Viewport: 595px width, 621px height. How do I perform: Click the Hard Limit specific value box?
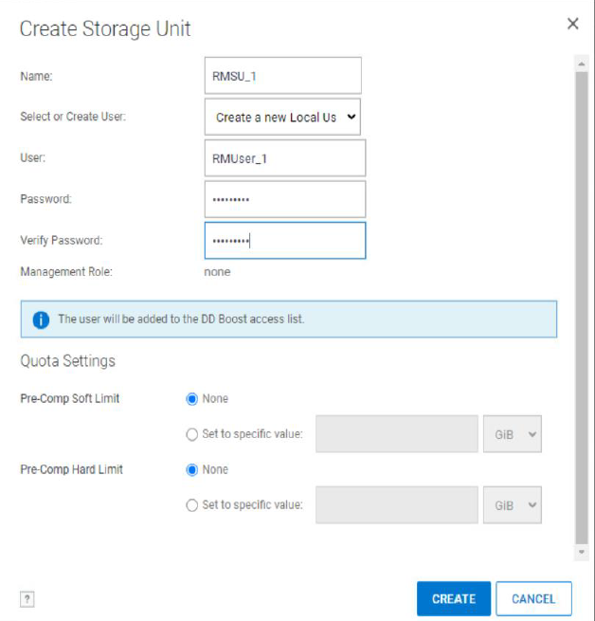coord(396,505)
